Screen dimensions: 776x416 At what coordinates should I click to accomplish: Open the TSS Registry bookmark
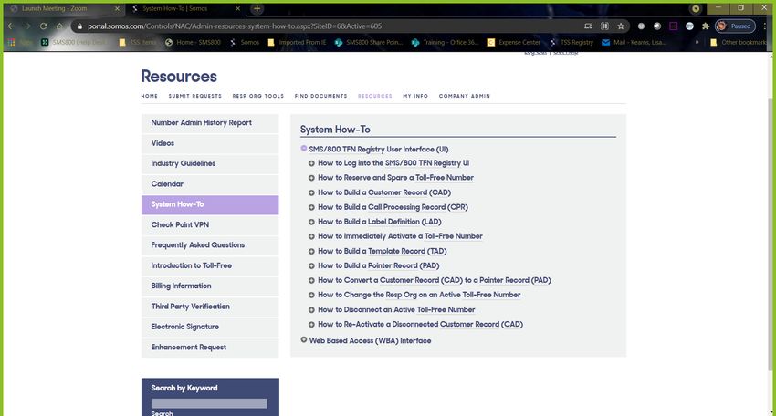(x=572, y=43)
